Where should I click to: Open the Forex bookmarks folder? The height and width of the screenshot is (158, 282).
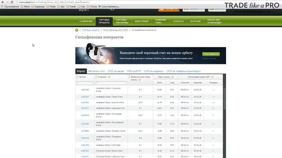pos(51,7)
